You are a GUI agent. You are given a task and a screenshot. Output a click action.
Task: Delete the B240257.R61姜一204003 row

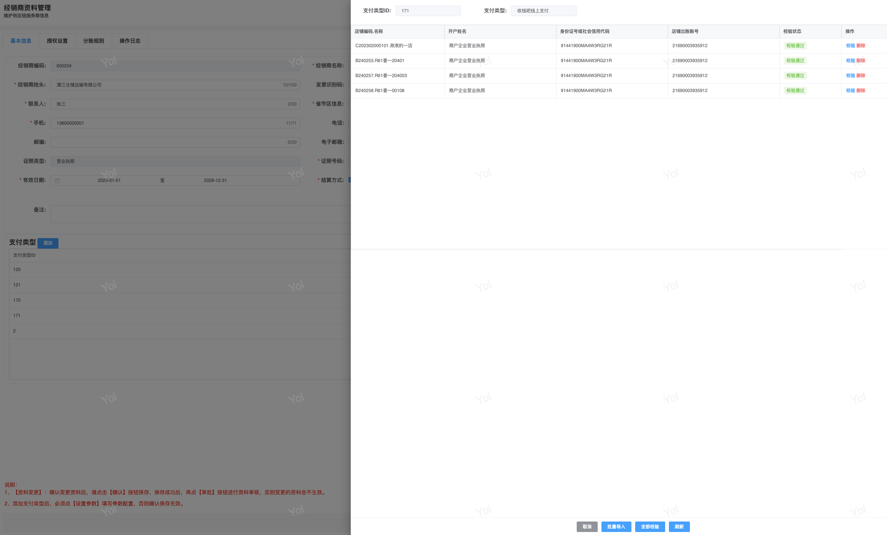click(861, 76)
